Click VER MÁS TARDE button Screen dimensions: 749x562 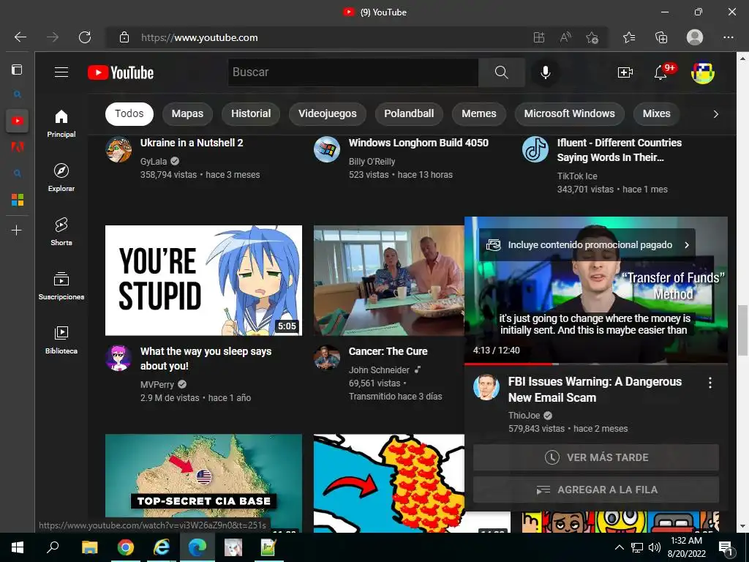pyautogui.click(x=595, y=457)
